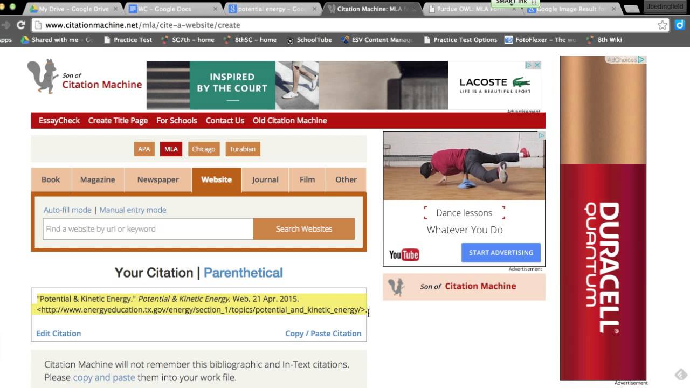Open For Schools menu item

[177, 121]
